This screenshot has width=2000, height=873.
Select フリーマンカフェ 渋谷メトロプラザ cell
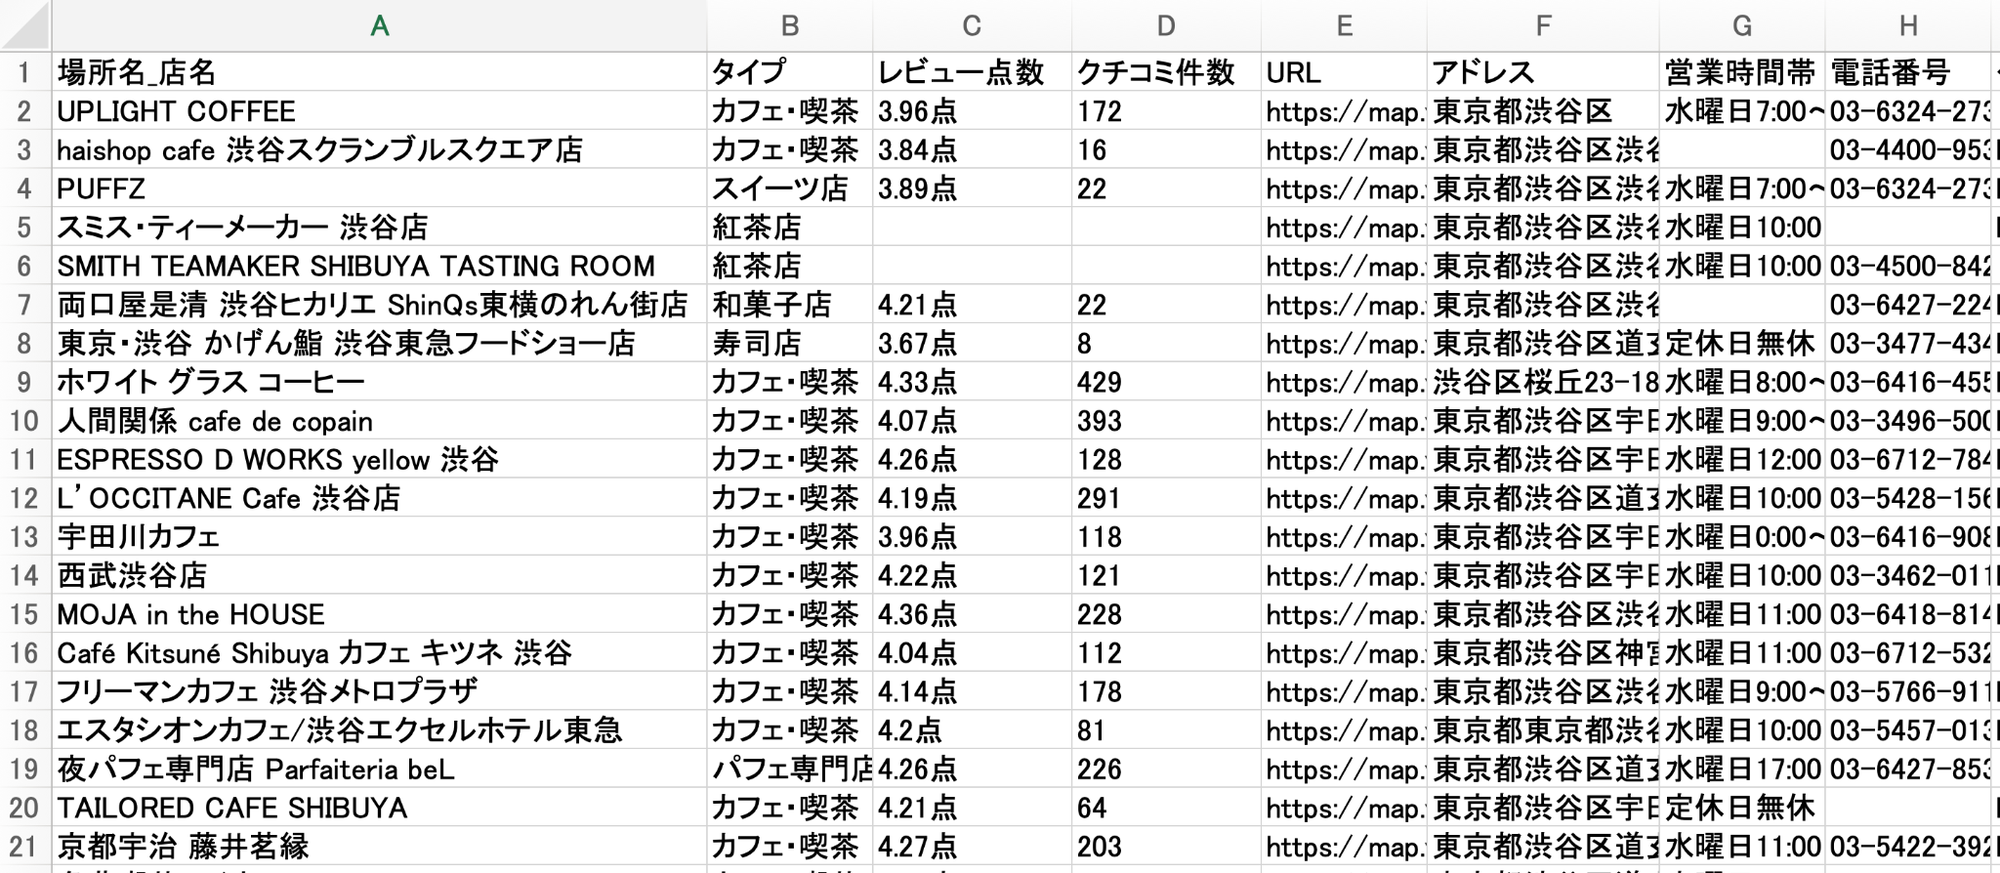click(x=379, y=691)
